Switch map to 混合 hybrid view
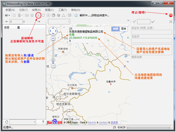Screen dimensions: 176x132 coord(123,29)
